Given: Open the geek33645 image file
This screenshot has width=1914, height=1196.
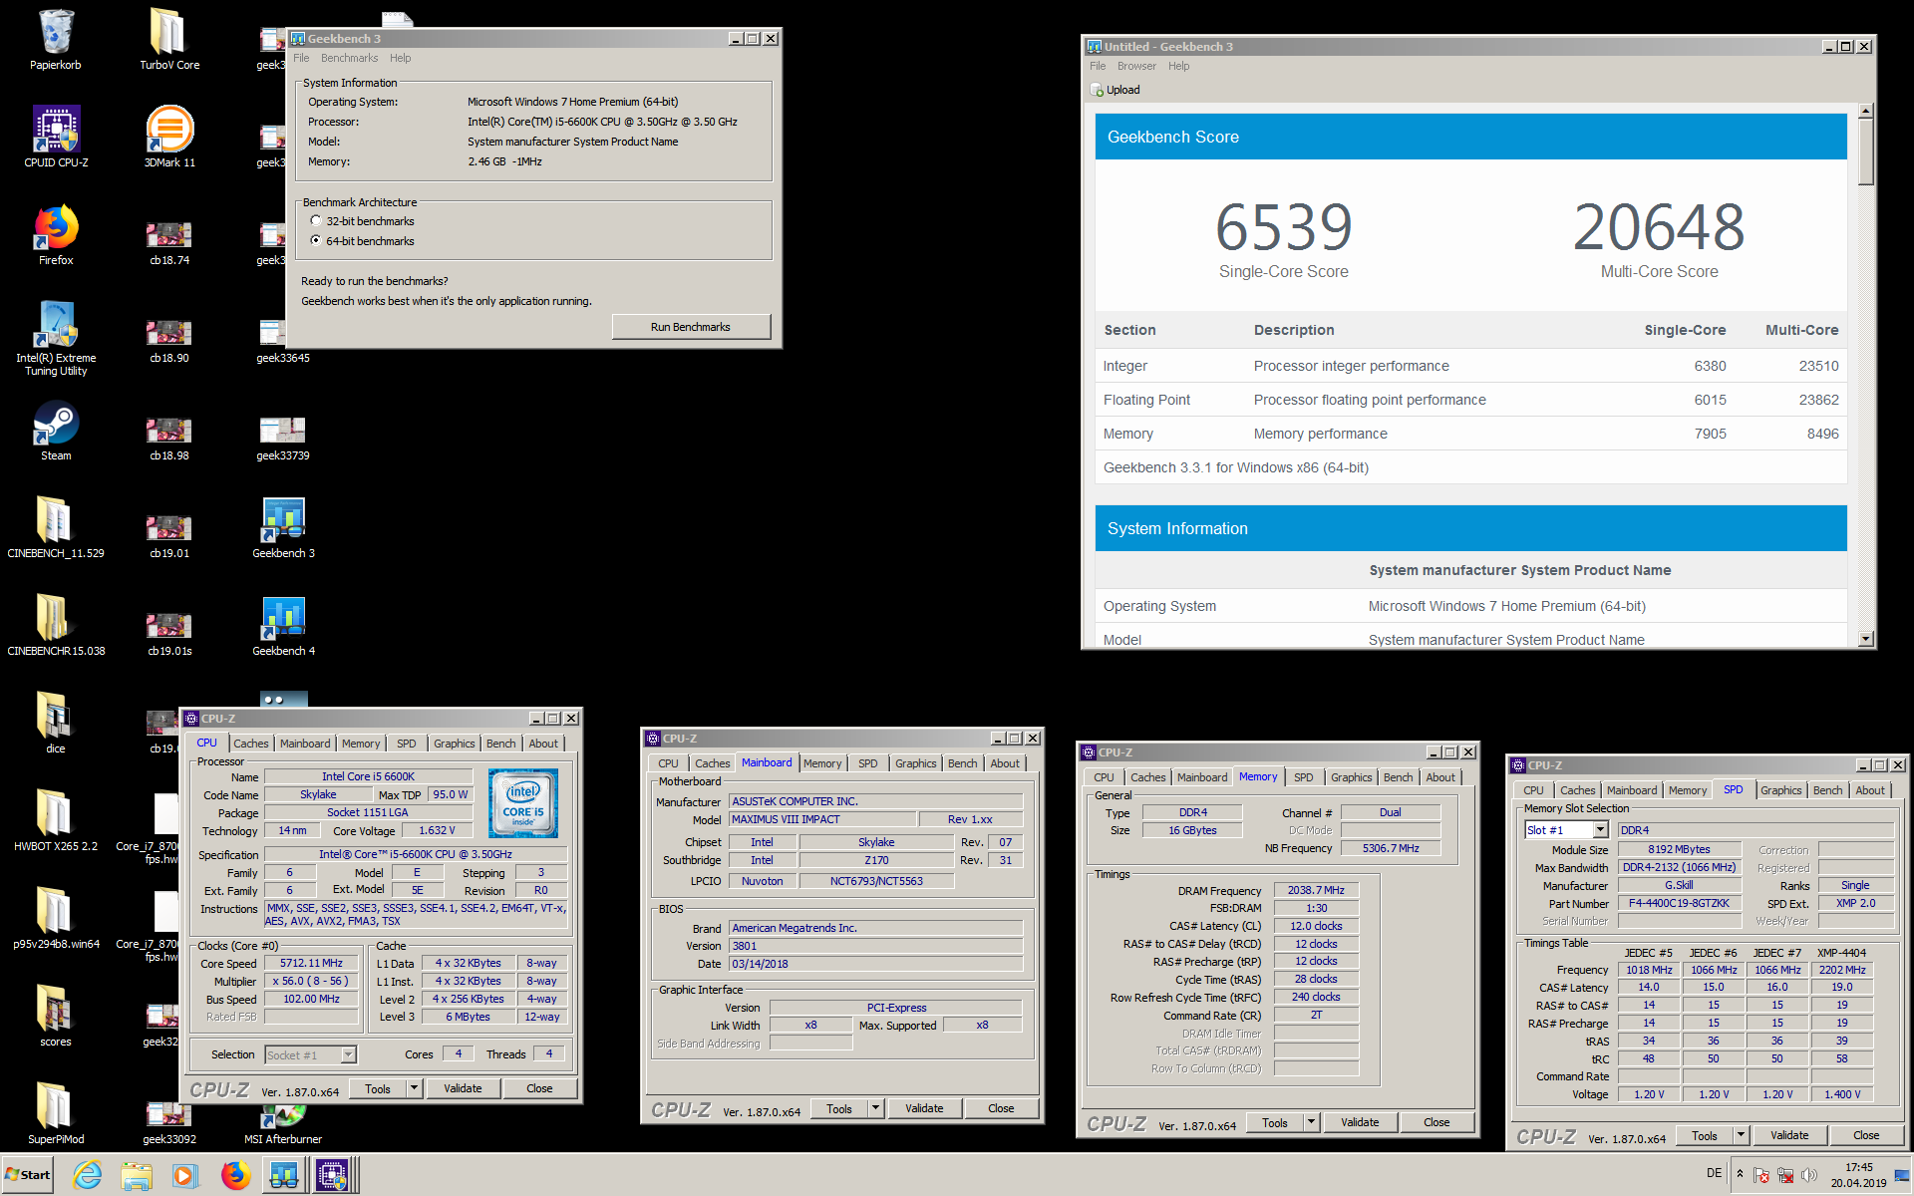Looking at the screenshot, I should pos(283,343).
